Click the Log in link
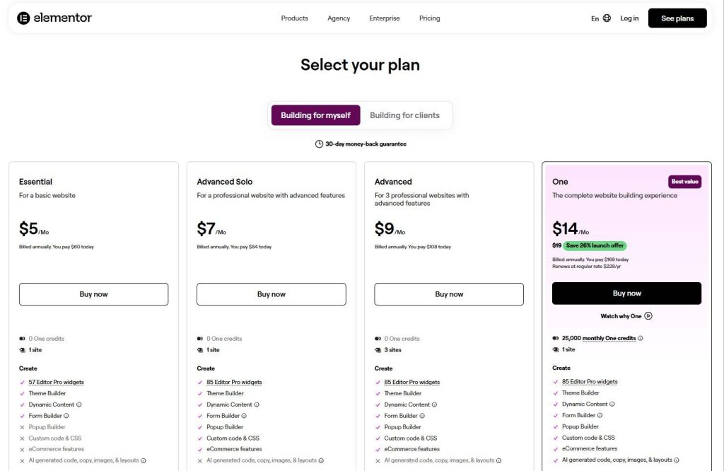Image resolution: width=724 pixels, height=471 pixels. [629, 18]
